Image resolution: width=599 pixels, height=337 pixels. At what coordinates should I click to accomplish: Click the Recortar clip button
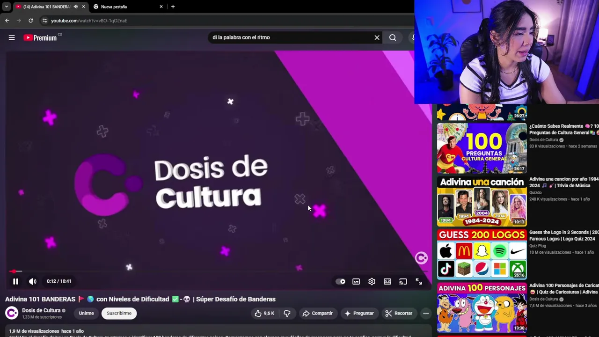(399, 313)
